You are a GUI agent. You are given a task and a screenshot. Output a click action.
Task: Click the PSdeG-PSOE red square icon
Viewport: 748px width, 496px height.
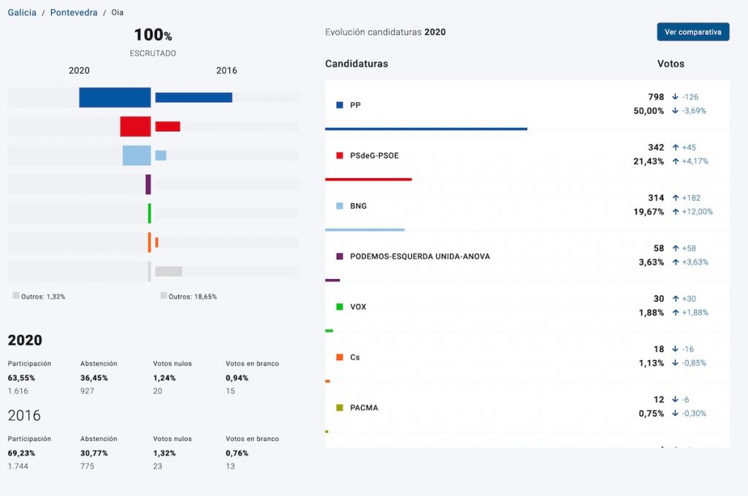tap(340, 156)
